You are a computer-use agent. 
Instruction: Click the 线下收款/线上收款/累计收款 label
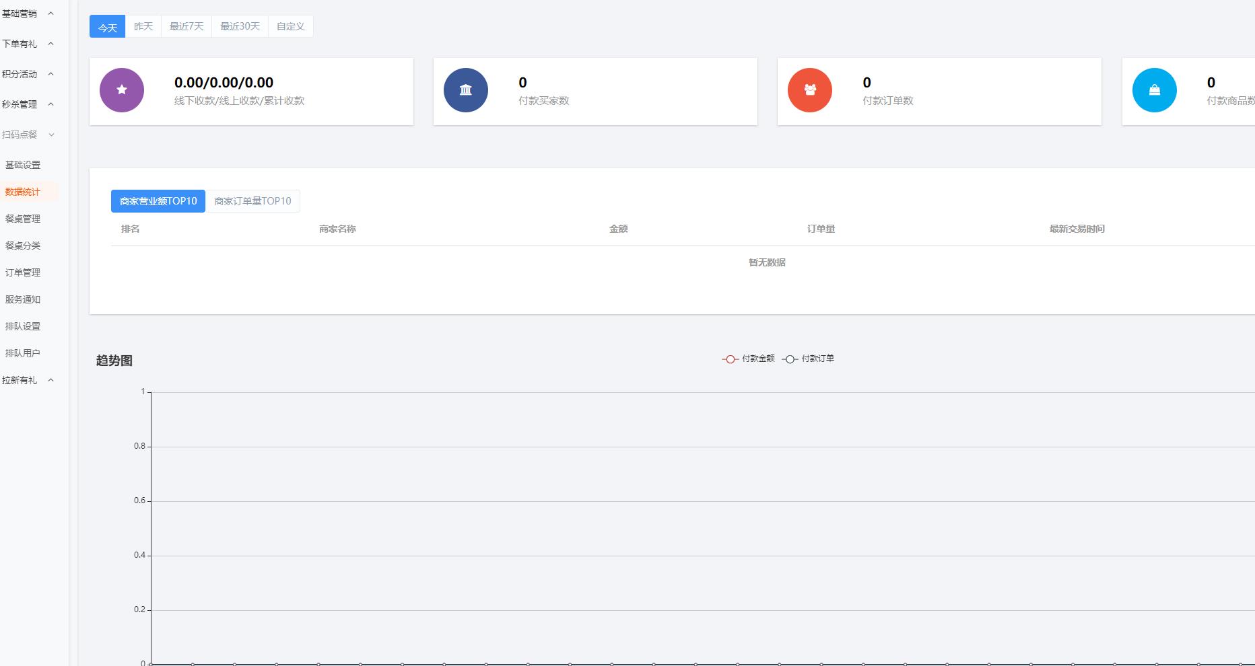(239, 101)
